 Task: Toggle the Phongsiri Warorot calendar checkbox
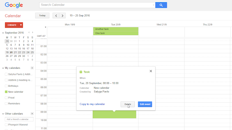coord(6,125)
